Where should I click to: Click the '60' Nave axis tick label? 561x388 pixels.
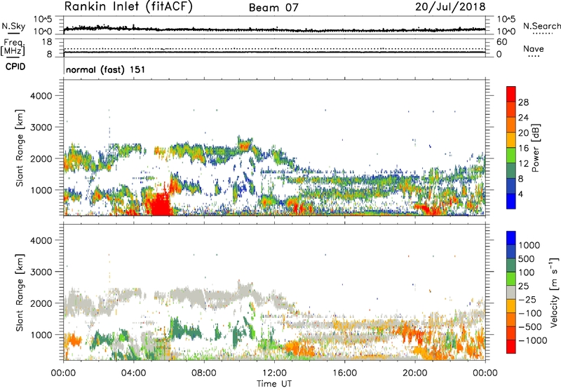501,42
